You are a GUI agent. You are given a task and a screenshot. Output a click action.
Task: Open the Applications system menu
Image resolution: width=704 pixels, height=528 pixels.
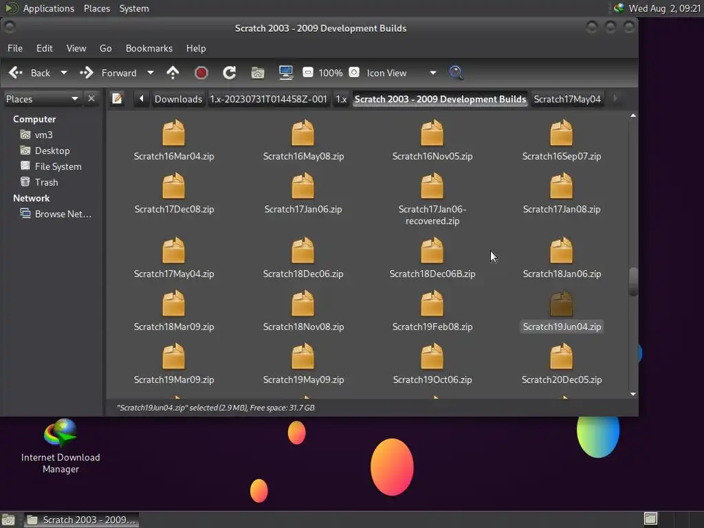coord(48,8)
